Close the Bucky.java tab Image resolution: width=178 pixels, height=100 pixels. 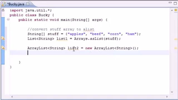point(28,4)
